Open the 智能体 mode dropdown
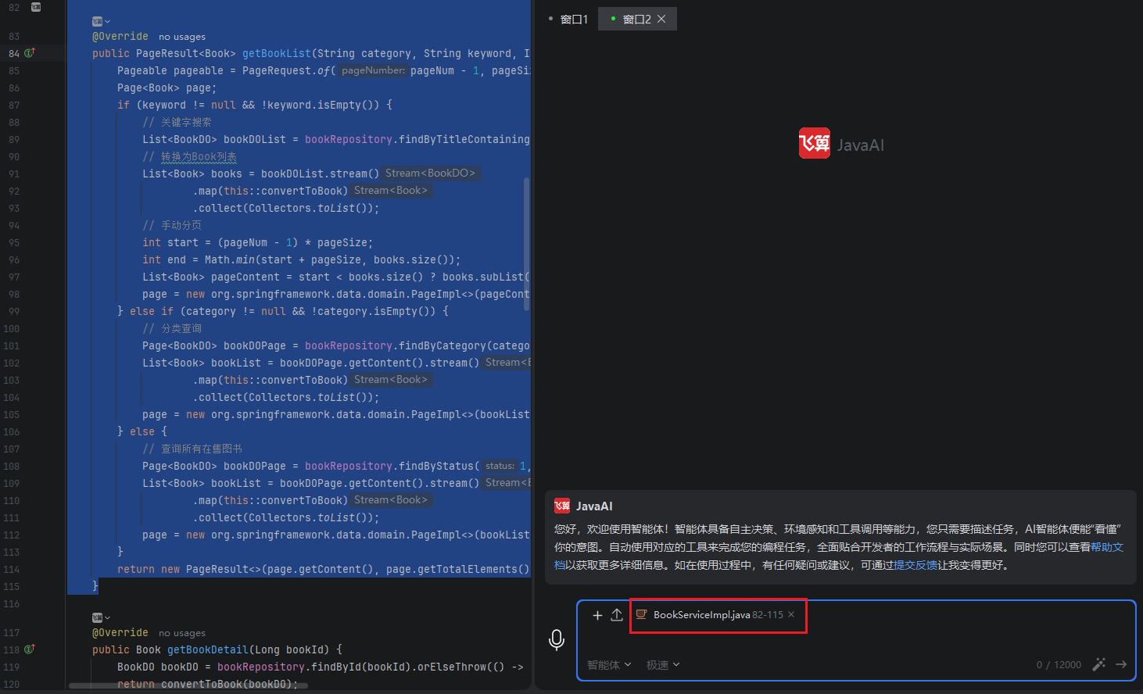The width and height of the screenshot is (1143, 694). [x=609, y=664]
